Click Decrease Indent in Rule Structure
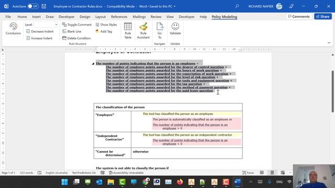 pos(40,31)
